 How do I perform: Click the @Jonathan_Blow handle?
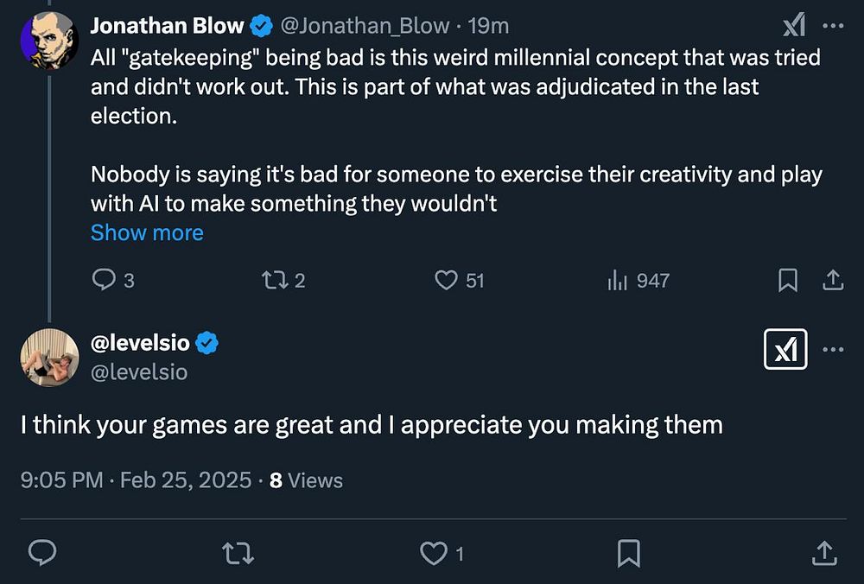(365, 26)
